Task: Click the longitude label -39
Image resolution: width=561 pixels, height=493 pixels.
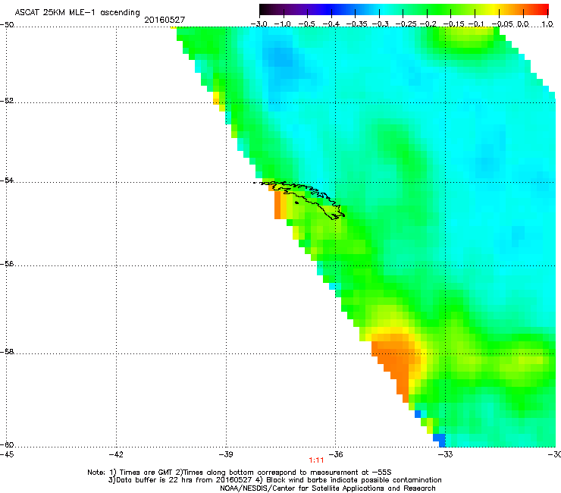Action: [x=226, y=454]
